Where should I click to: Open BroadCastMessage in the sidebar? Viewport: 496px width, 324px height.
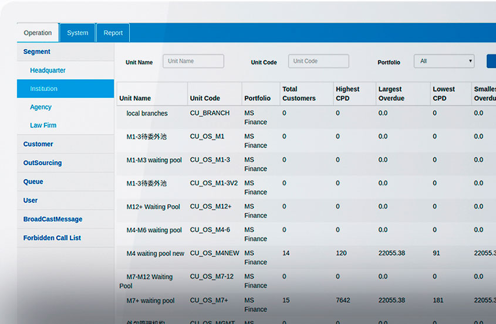(66, 219)
